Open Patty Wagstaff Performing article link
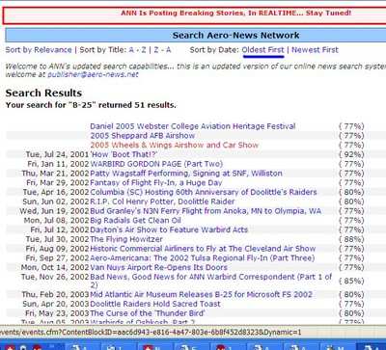386x350 pixels. (186, 174)
